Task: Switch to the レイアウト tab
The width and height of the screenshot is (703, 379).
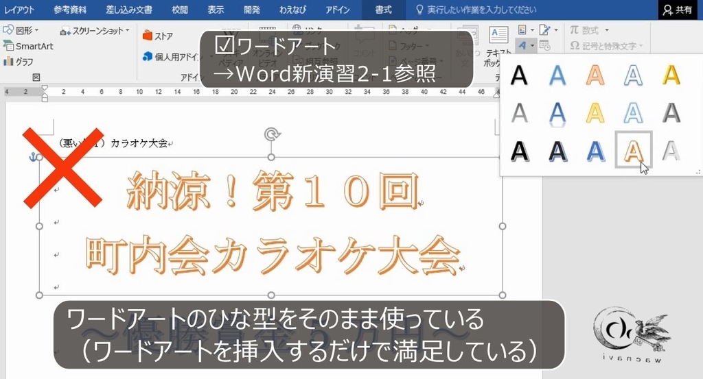Action: [19, 10]
